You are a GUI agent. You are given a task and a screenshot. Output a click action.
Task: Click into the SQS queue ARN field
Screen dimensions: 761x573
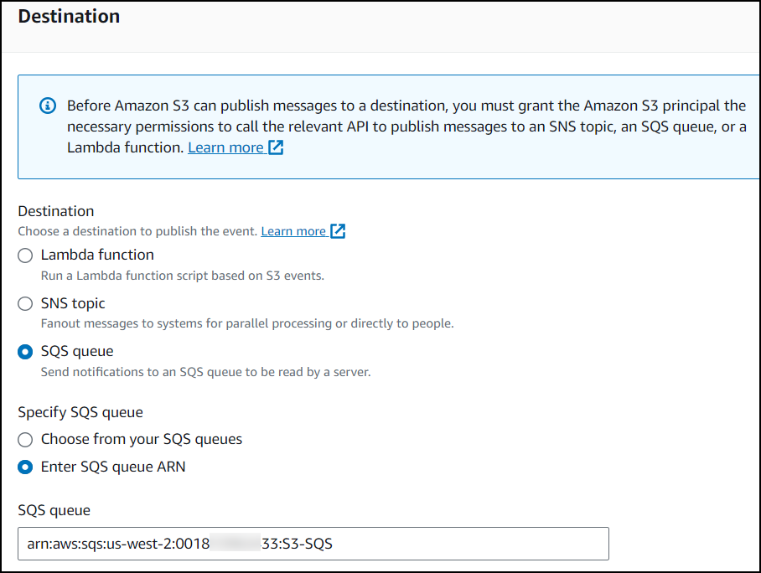tap(313, 544)
